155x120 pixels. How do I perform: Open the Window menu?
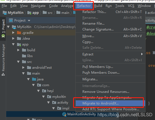(x=144, y=6)
